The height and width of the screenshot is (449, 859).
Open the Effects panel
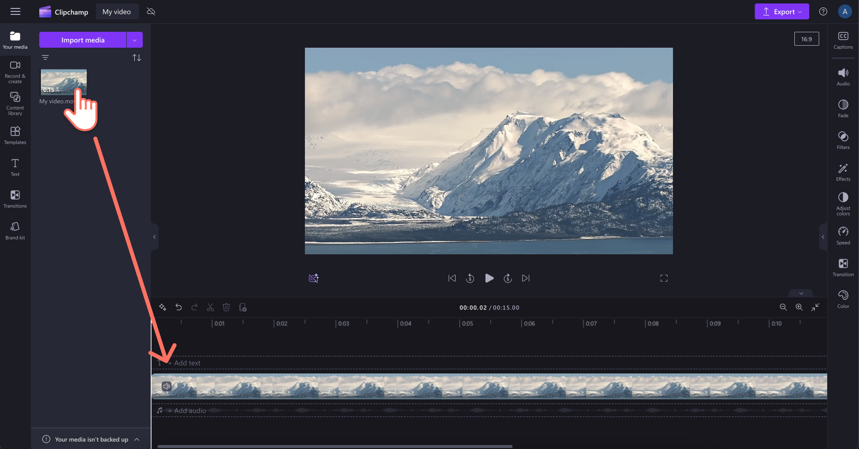click(x=843, y=172)
